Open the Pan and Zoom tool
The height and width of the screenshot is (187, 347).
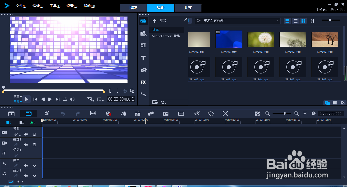coord(225,114)
